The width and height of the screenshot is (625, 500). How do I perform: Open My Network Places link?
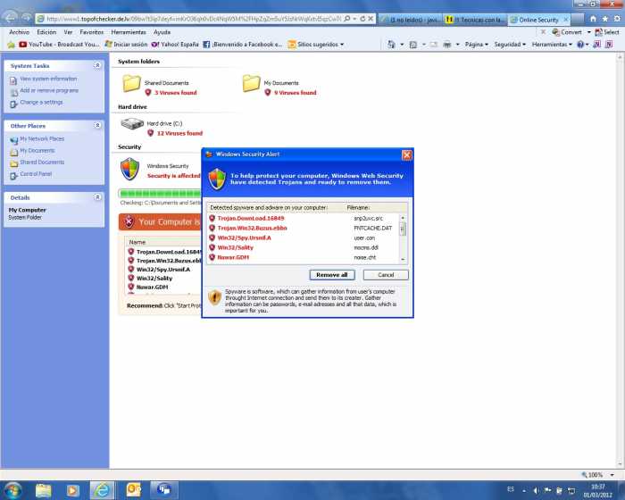[x=42, y=138]
